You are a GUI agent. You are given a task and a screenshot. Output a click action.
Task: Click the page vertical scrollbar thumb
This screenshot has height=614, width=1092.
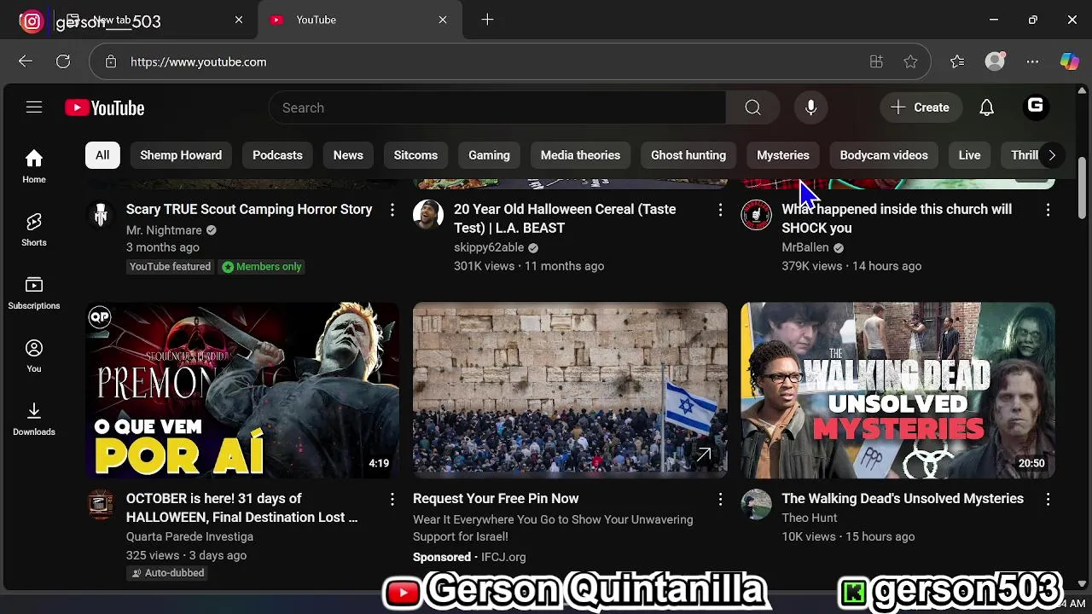coord(1083,188)
